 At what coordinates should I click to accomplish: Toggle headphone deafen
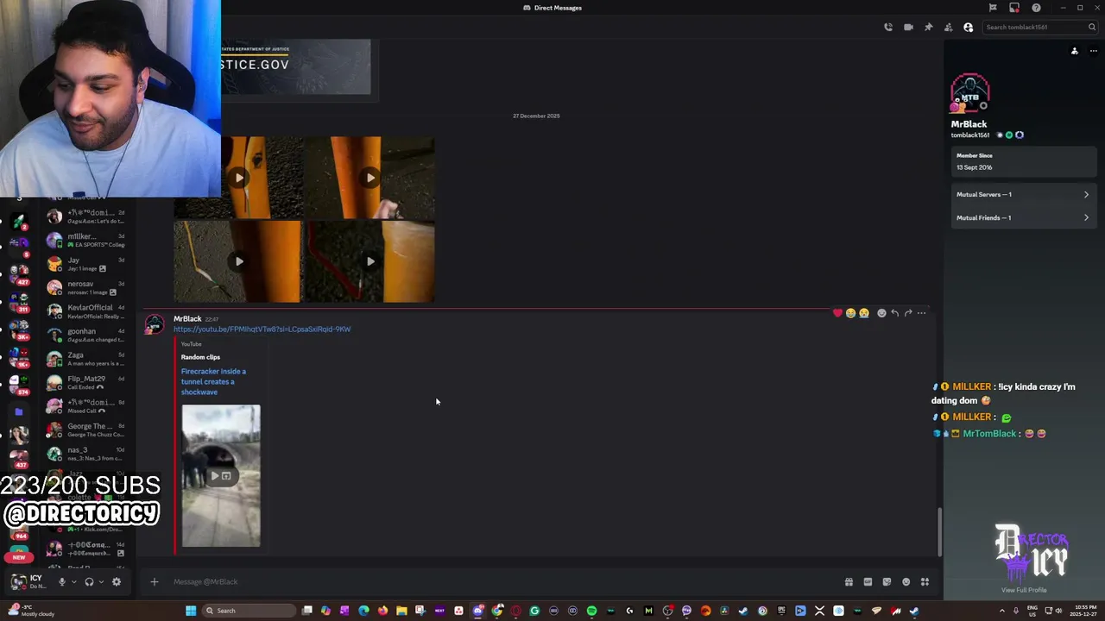tap(89, 581)
